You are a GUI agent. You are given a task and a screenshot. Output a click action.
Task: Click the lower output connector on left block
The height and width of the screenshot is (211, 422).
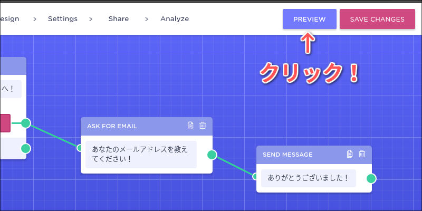[26, 148]
